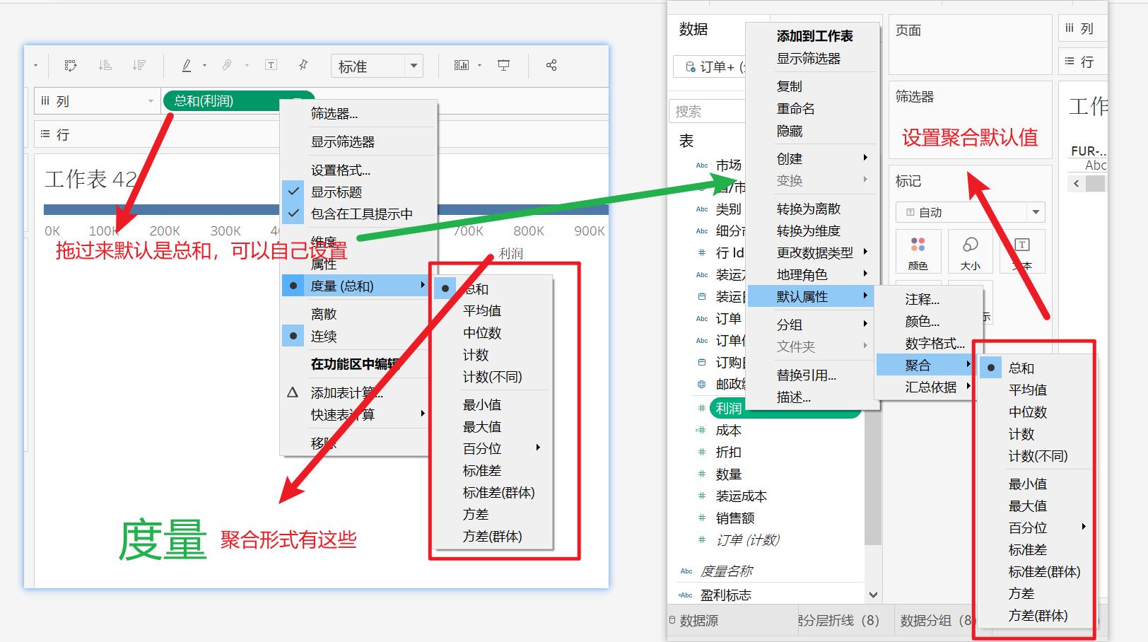
Task: Click the number icon beside 行 Id
Action: [702, 252]
